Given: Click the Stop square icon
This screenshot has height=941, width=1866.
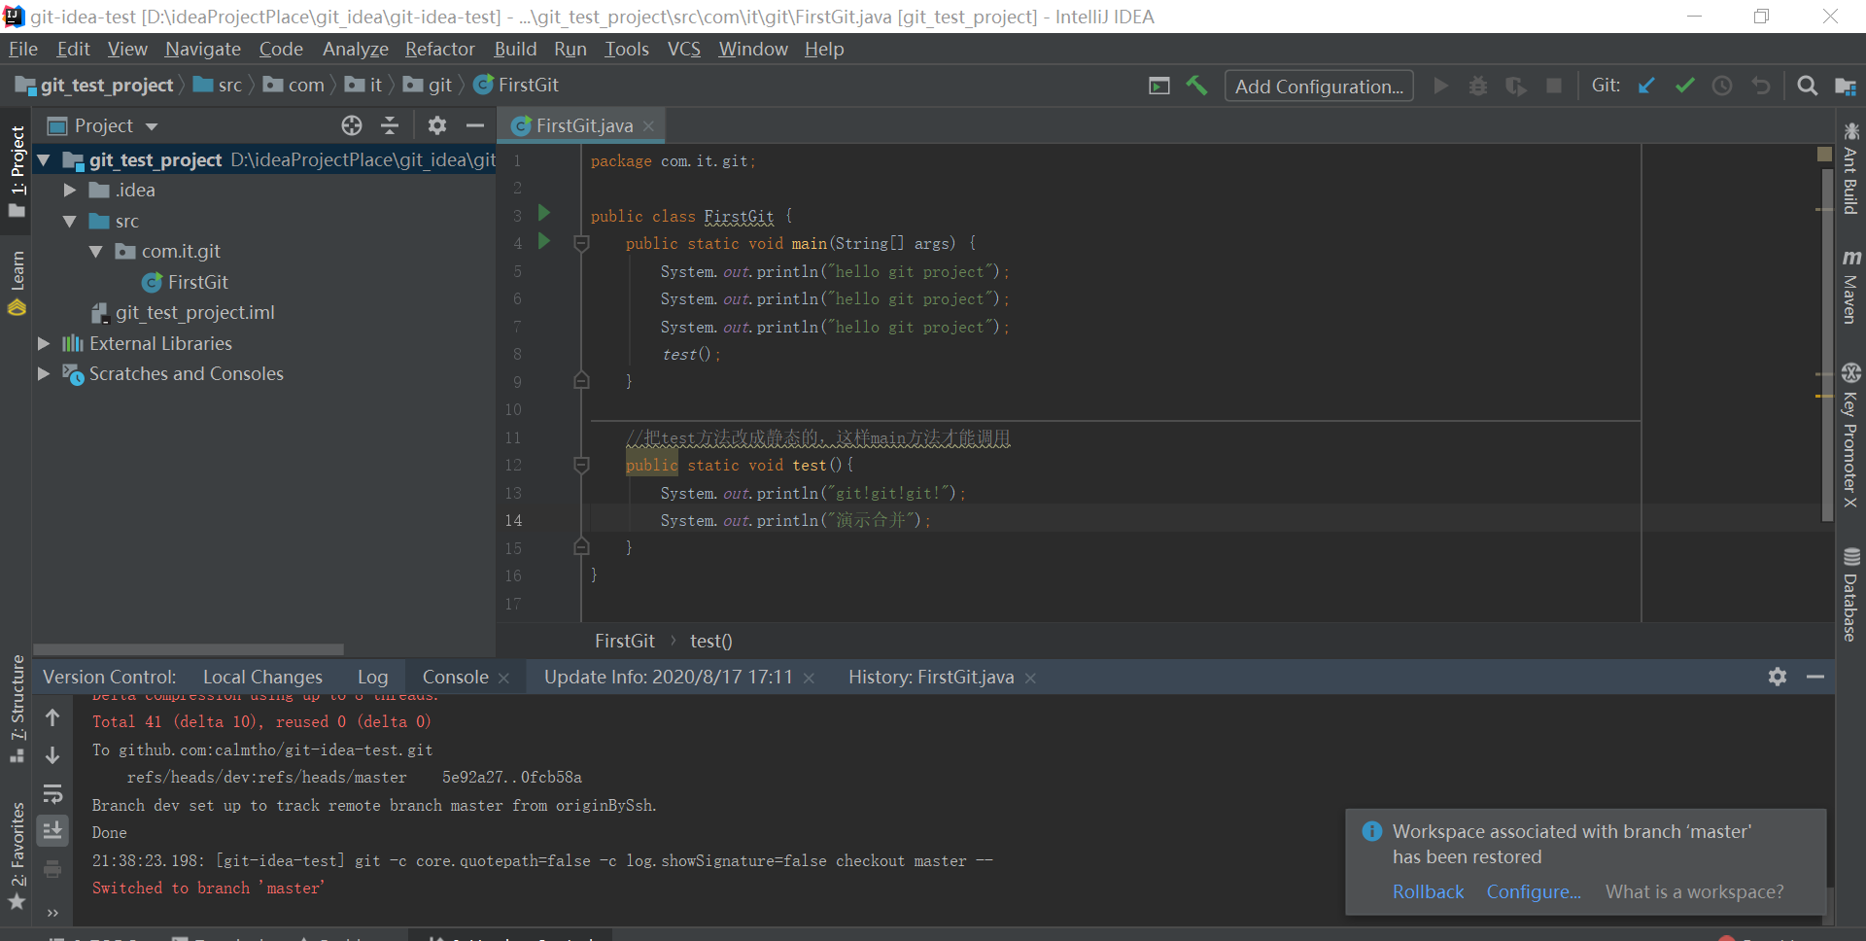Looking at the screenshot, I should click(1554, 86).
